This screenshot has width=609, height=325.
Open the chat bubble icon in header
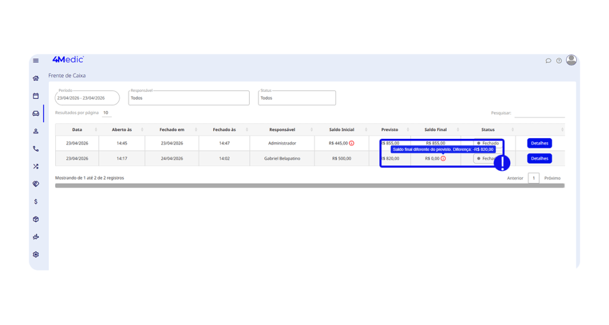pyautogui.click(x=548, y=60)
